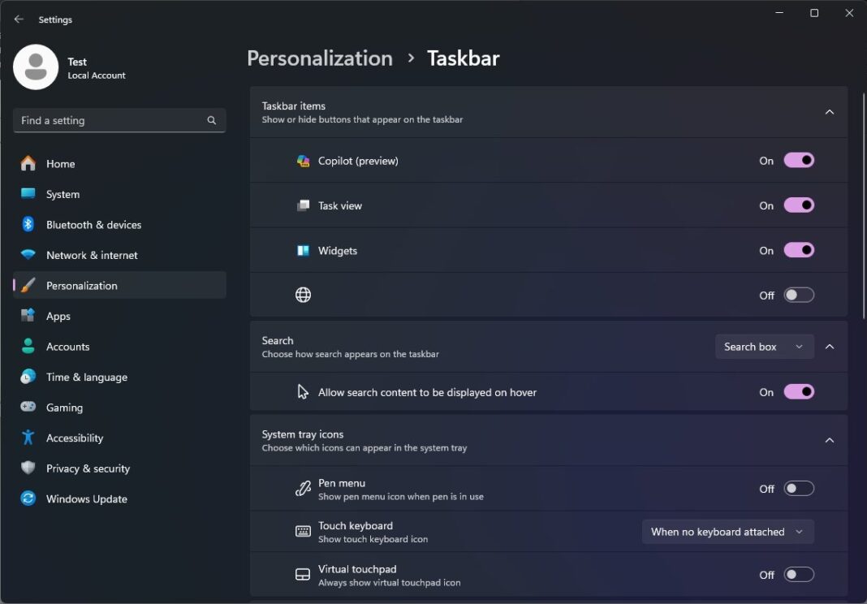Disable the Widgets toggle
The width and height of the screenshot is (867, 604).
tap(799, 250)
